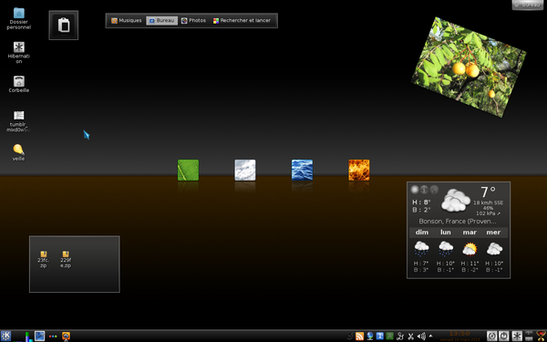Click the globe network tray icon
Viewport: 547px width, 342px height.
(x=370, y=337)
